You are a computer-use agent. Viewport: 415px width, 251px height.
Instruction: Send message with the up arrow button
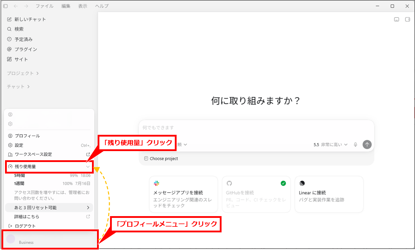click(367, 145)
